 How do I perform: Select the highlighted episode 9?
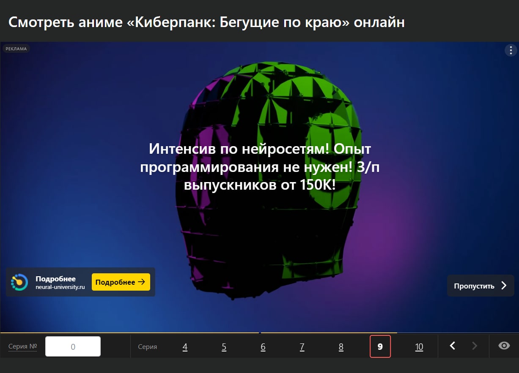tap(380, 346)
